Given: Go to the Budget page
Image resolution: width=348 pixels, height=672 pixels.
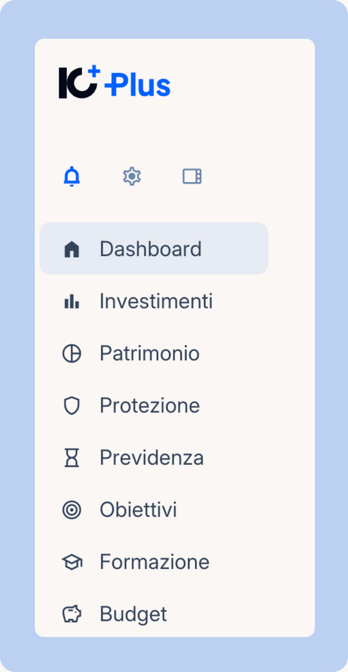Looking at the screenshot, I should pyautogui.click(x=133, y=614).
